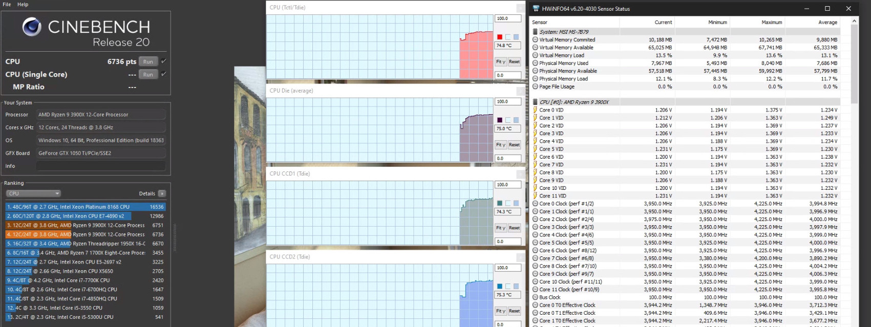Image resolution: width=871 pixels, height=327 pixels.
Task: Click the Page File Usage row icon
Action: click(535, 86)
